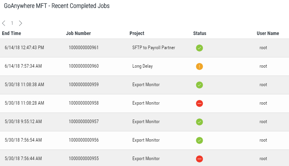
Task: Click Export Monitor project for job 1000000000957
Action: [x=146, y=122]
